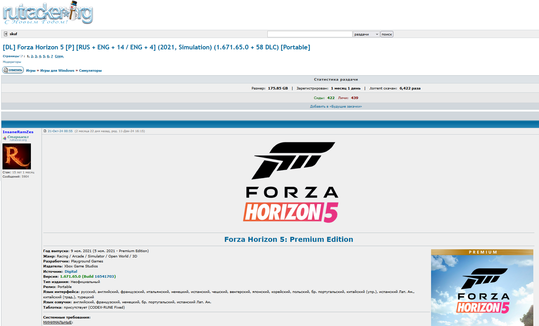
Task: Click the 6,422 раза download count
Action: click(410, 88)
